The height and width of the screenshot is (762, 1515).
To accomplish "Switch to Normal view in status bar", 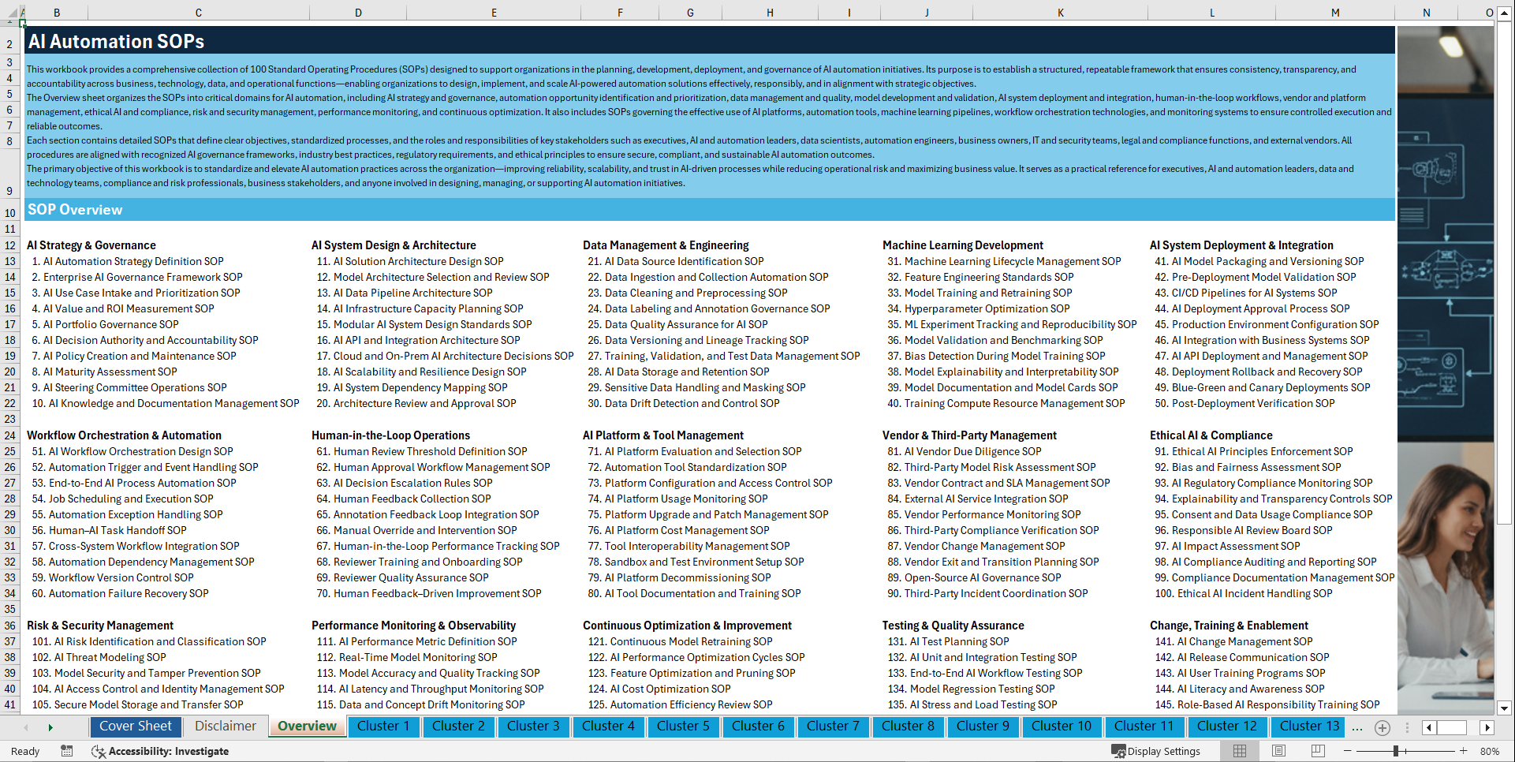I will coord(1239,750).
